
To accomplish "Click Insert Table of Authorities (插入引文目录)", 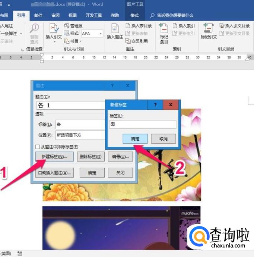I will (234, 26).
